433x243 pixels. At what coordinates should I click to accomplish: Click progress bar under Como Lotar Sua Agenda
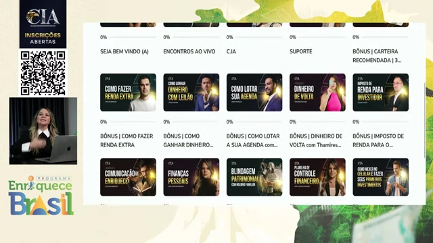[258, 122]
